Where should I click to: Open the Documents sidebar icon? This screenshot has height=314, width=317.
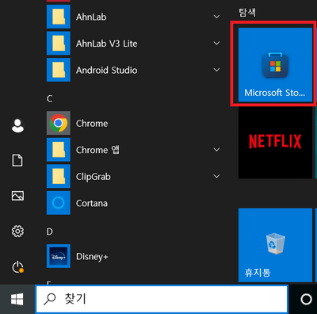point(17,160)
